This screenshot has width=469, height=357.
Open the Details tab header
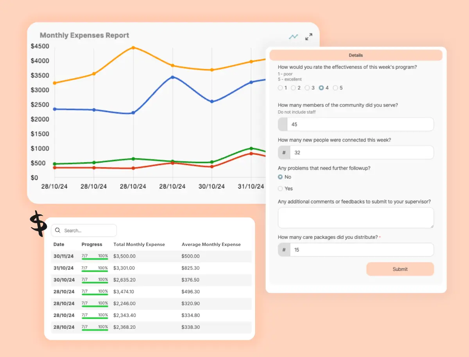click(x=356, y=55)
